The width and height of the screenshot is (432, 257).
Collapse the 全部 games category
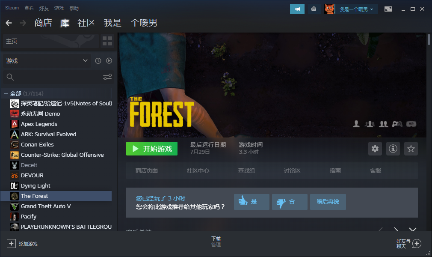pos(6,93)
